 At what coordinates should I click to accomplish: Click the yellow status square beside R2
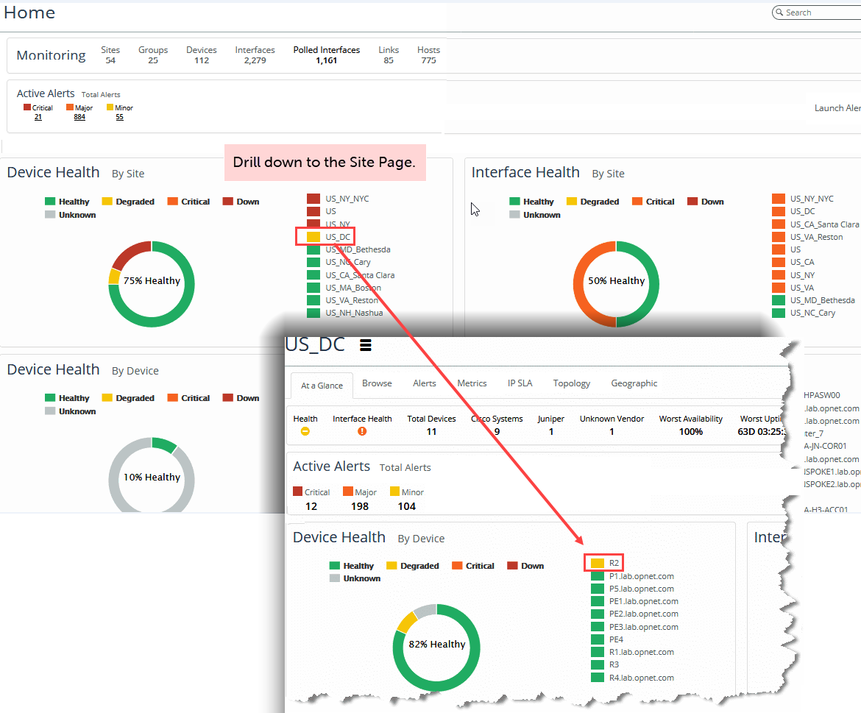(598, 564)
